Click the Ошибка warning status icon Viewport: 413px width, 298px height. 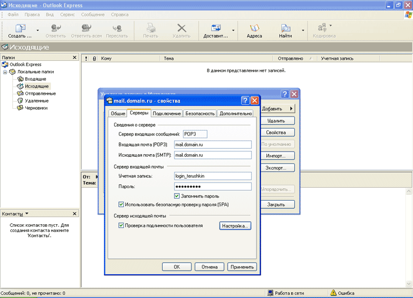(x=333, y=293)
